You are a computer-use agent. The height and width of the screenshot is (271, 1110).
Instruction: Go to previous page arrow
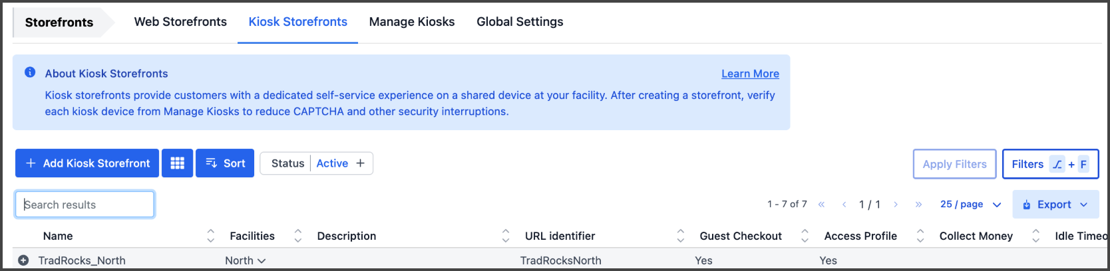tap(844, 205)
